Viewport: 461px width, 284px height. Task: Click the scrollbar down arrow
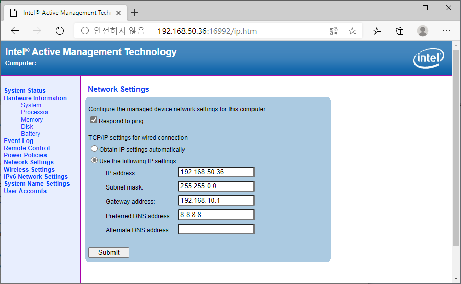(x=456, y=279)
